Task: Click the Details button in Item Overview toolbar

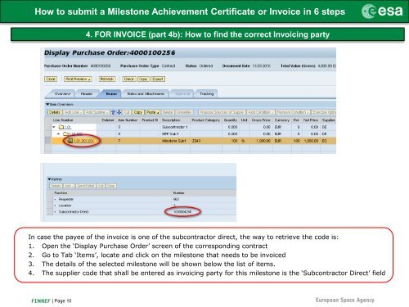Action: pos(55,112)
